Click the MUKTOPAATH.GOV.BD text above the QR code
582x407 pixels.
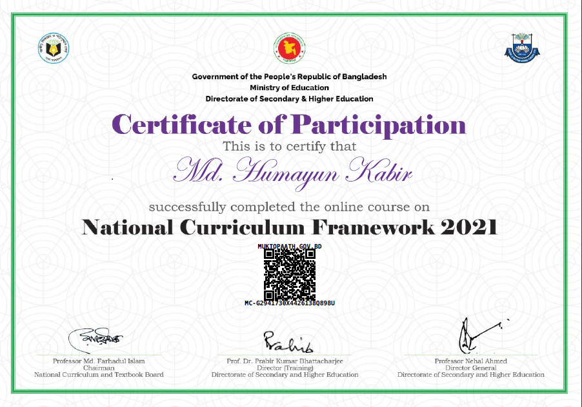tap(290, 246)
